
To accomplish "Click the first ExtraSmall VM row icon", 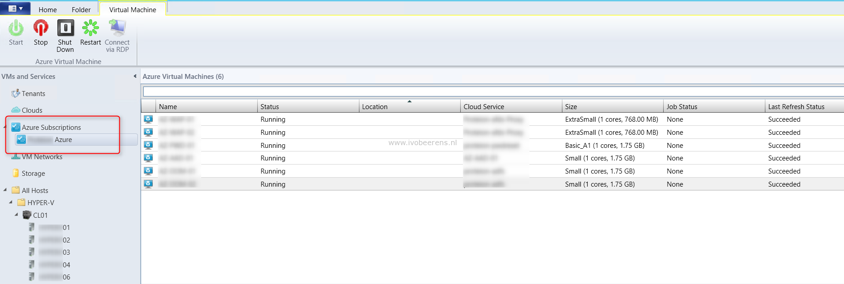I will [x=148, y=119].
